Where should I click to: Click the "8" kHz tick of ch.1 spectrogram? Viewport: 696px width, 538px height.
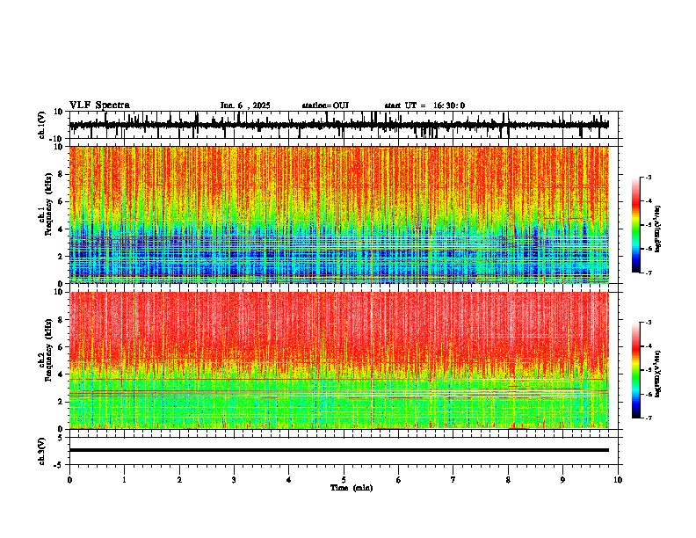click(61, 174)
